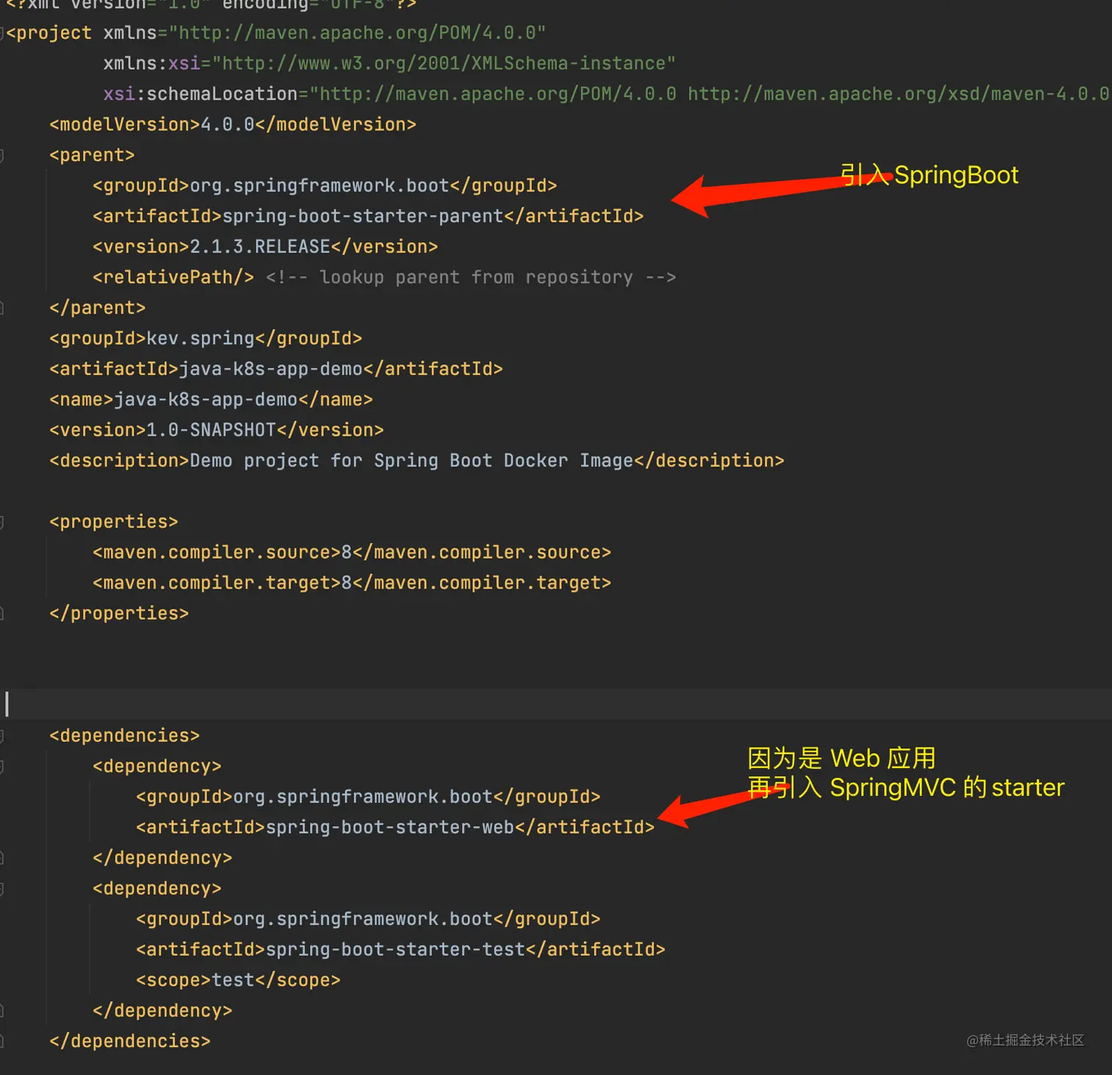
Task: Fold the first dependency block
Action: 2,767
